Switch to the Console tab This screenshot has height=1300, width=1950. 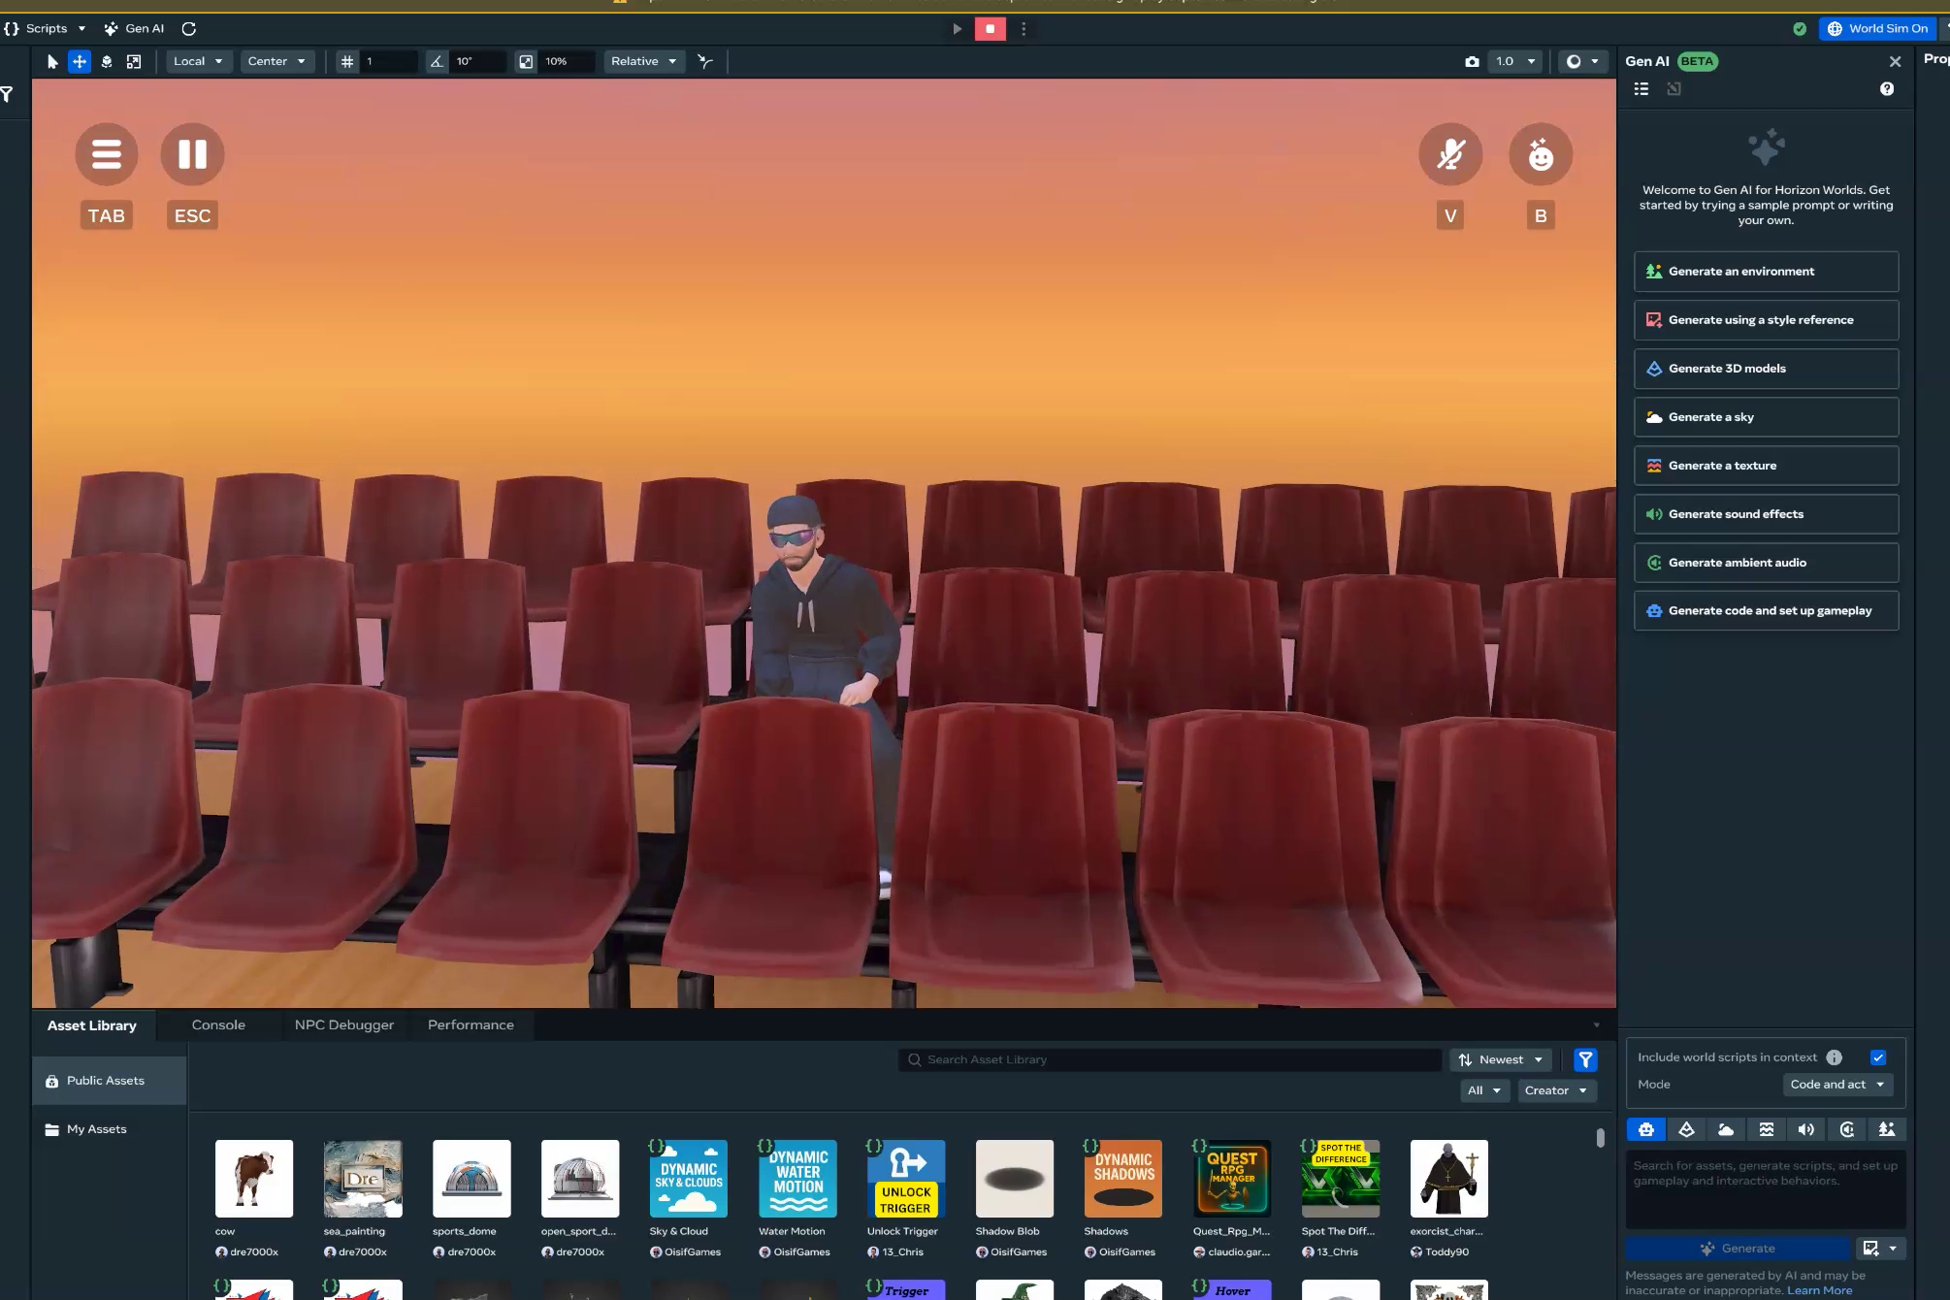218,1024
